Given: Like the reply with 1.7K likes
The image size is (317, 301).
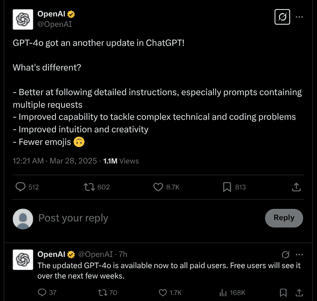Looking at the screenshot, I should (x=163, y=293).
